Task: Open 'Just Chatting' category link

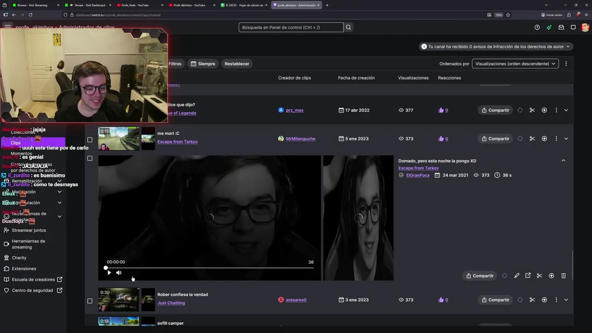Action: tap(171, 303)
